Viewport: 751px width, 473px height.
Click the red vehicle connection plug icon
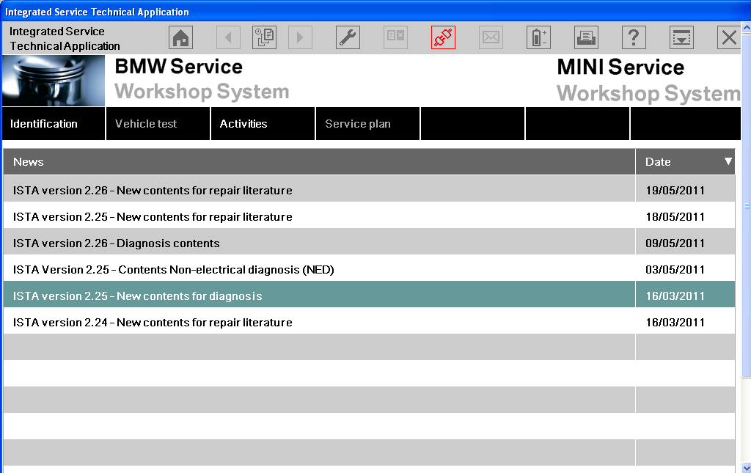(443, 37)
